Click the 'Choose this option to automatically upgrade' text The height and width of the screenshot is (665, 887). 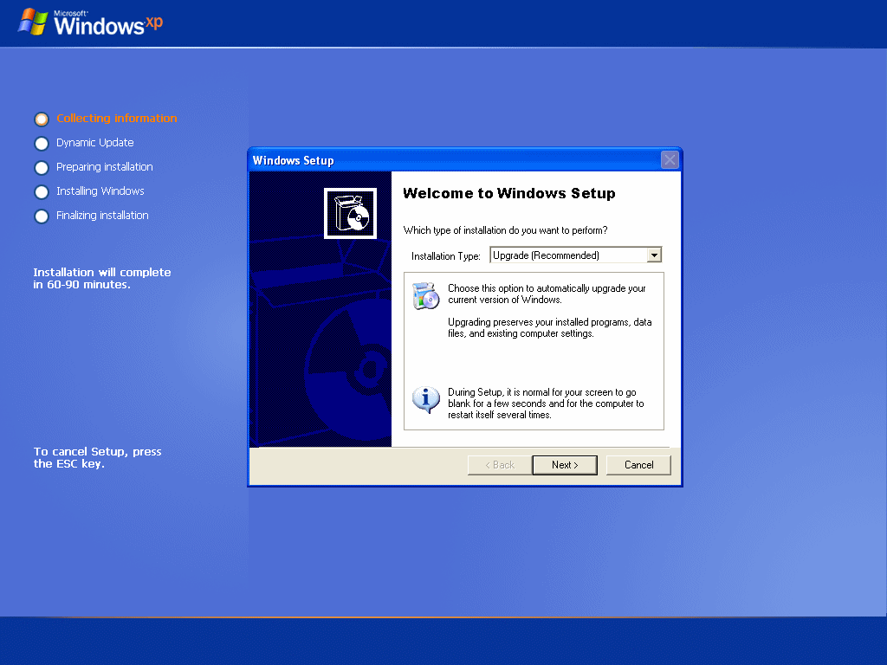(x=547, y=294)
